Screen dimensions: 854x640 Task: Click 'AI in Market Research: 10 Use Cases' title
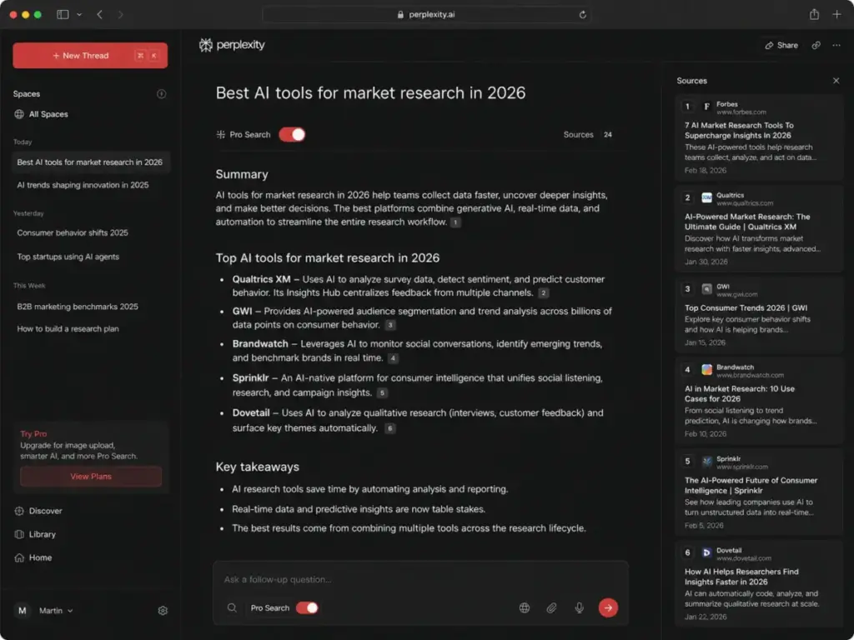[x=740, y=394]
